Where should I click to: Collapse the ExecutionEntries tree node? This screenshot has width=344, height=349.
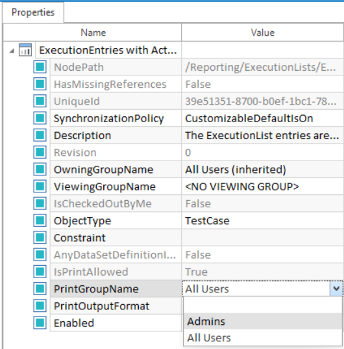[x=12, y=51]
